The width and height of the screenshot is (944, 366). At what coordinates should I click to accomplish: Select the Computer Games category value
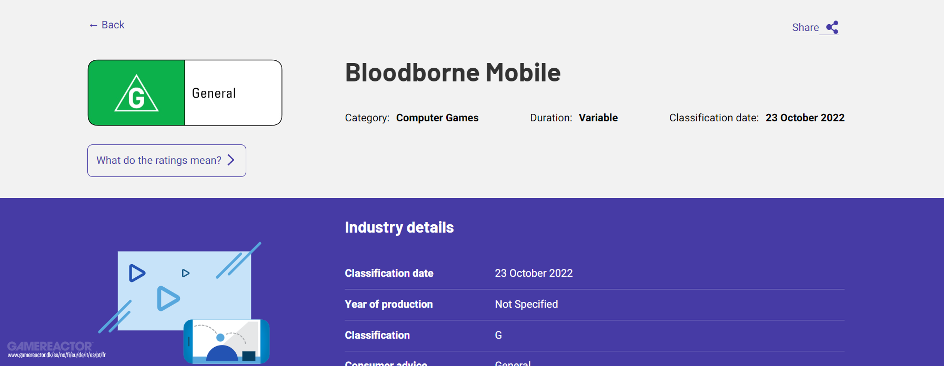tap(437, 118)
